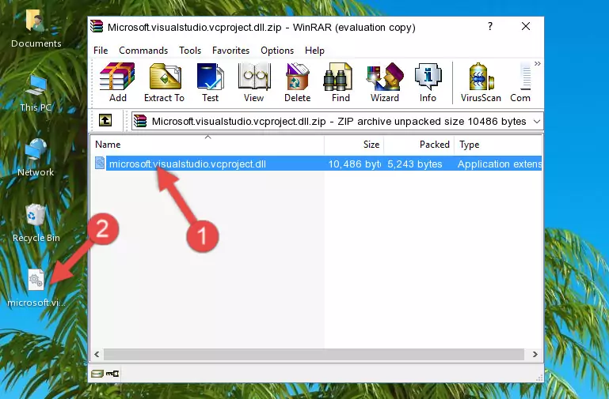Show archive Info
Viewport: 609px width, 399px height.
pyautogui.click(x=428, y=82)
